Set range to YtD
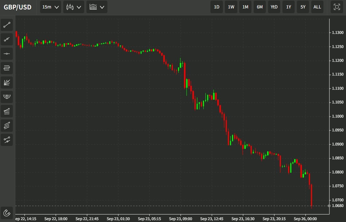This screenshot has height=222, width=346. point(274,7)
